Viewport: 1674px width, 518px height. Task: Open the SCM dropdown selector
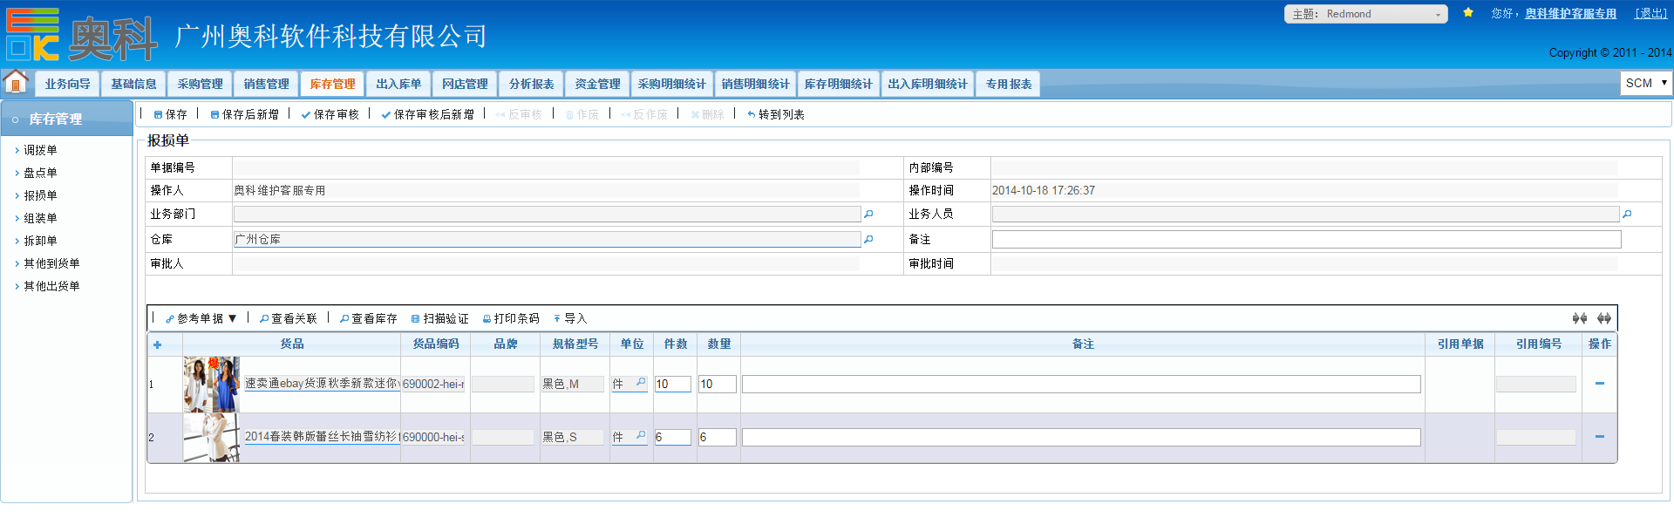click(1645, 83)
